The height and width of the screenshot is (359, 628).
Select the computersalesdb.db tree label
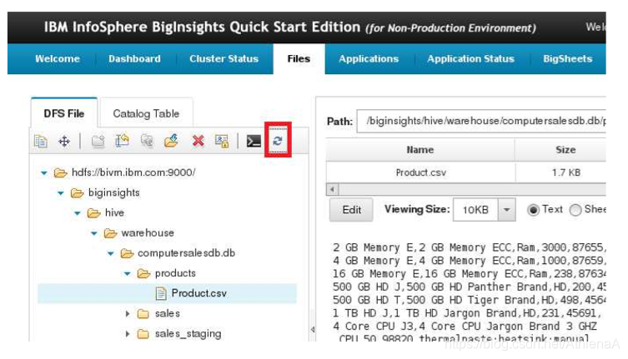click(186, 253)
